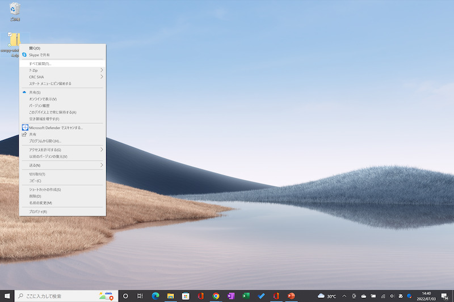Toggle the Japanese IME input mode indicator

401,296
